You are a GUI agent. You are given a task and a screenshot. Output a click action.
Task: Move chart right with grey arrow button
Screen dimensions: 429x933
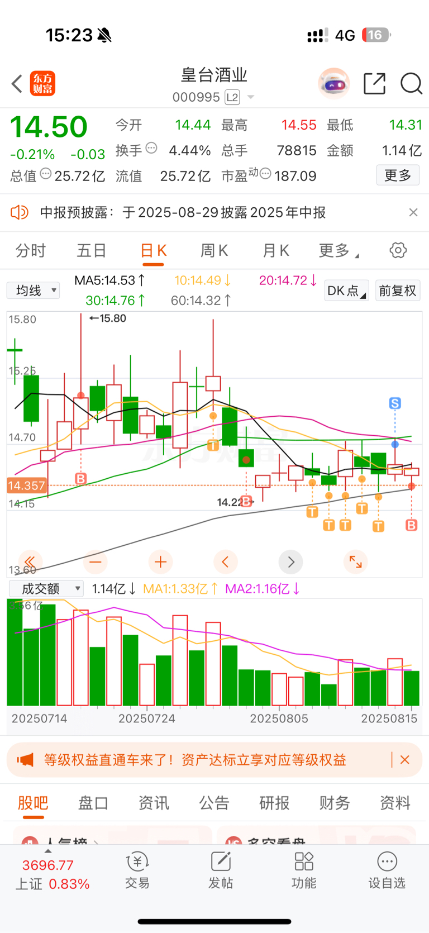[x=290, y=561]
